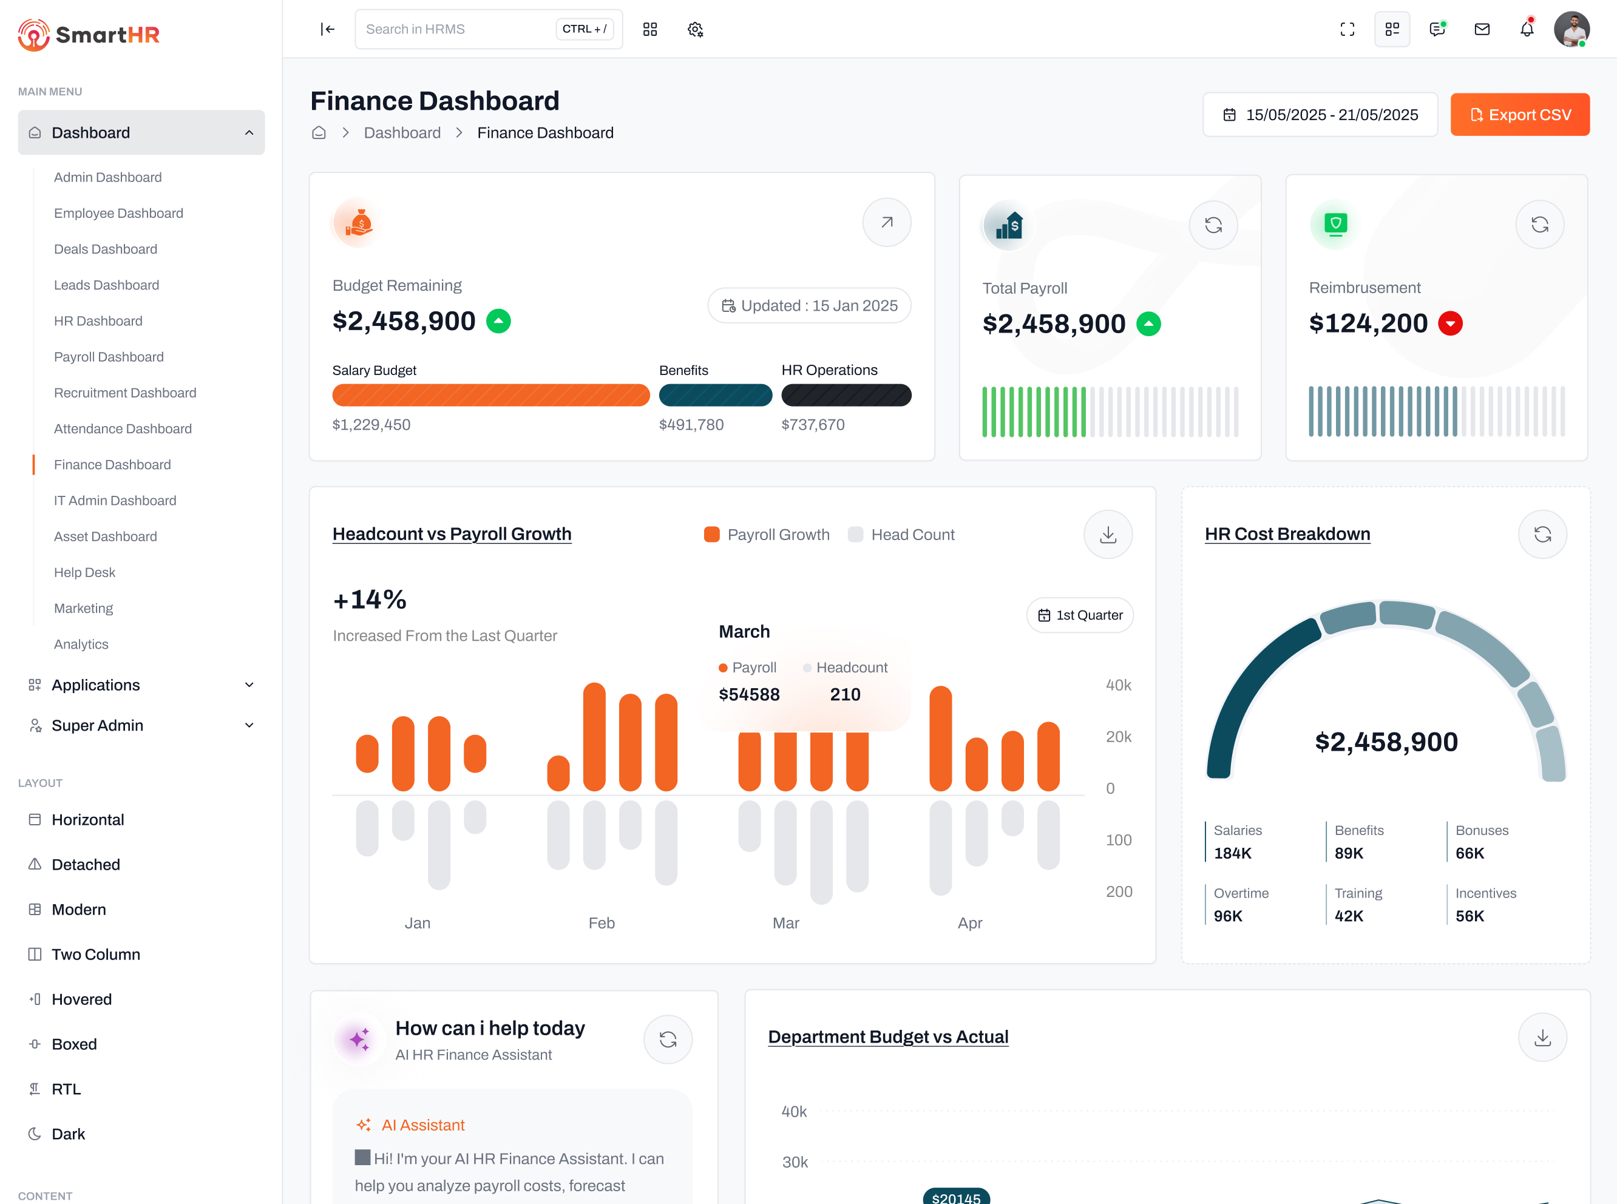
Task: Open the download icon on Headcount chart
Action: (1107, 534)
